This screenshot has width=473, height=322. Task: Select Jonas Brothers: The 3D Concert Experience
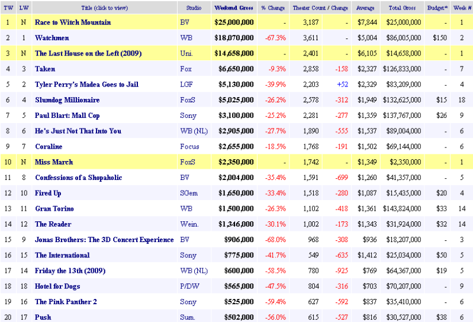(x=104, y=240)
